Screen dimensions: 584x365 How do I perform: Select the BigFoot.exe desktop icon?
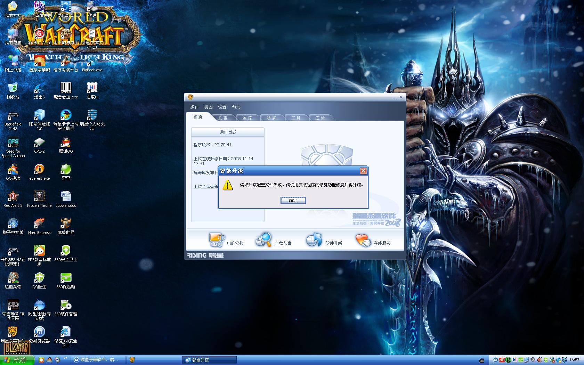click(x=92, y=64)
